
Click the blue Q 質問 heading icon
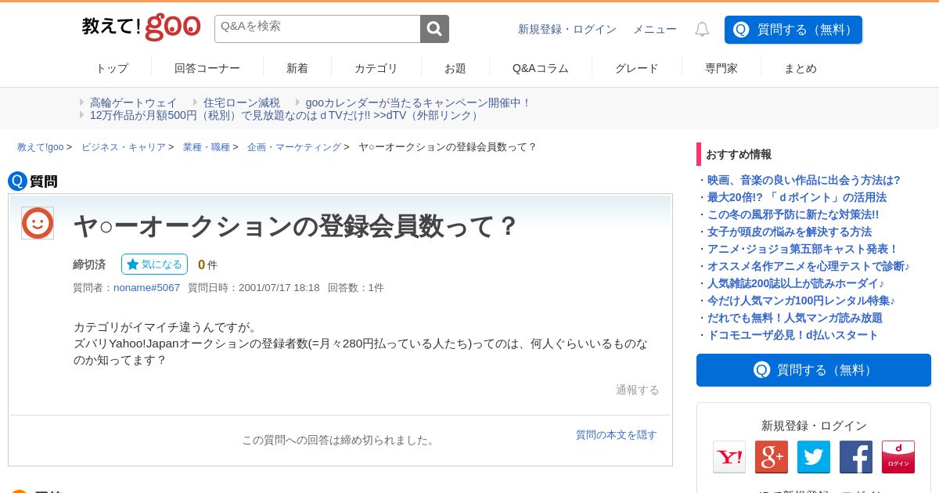click(17, 181)
